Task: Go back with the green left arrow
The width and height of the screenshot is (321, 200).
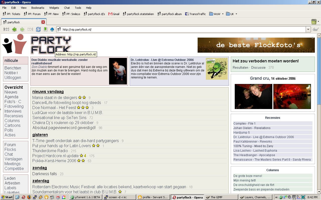Action: tap(14, 30)
